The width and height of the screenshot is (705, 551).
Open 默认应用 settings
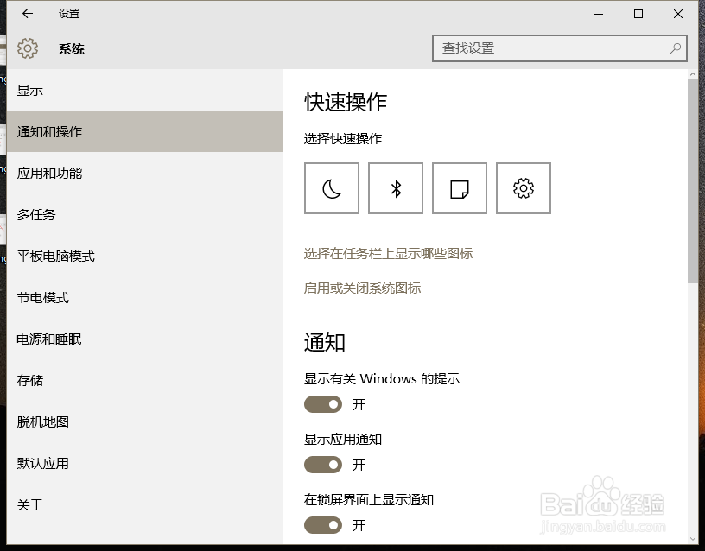pos(145,463)
